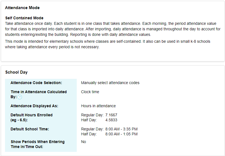Click the paragraph about elementary schools mode
Viewport: 225px width, 156px height.
click(x=108, y=44)
